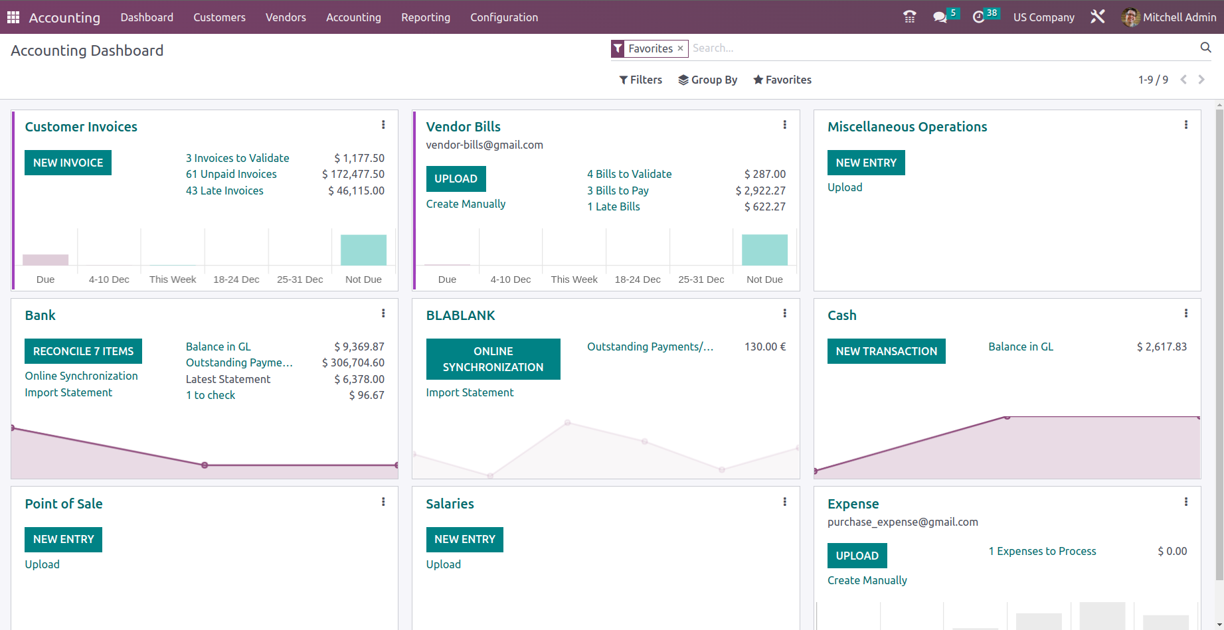The image size is (1224, 630).
Task: Open the Miscellaneous Operations card kebab menu
Action: [1186, 125]
